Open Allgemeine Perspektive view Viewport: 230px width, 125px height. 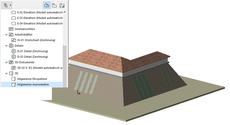pos(32,79)
